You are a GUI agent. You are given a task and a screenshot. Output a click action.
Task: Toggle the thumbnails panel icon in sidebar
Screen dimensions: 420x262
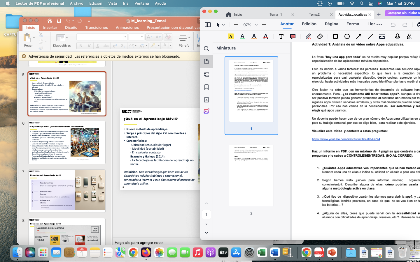tap(206, 61)
